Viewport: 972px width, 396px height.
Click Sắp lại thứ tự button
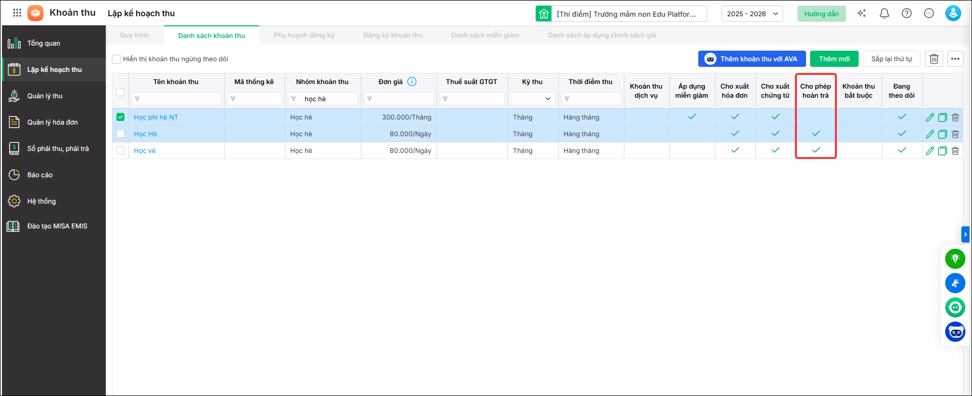pos(892,59)
